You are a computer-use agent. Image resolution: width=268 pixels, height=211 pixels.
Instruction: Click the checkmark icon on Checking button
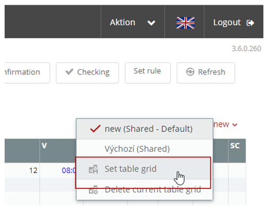point(69,71)
